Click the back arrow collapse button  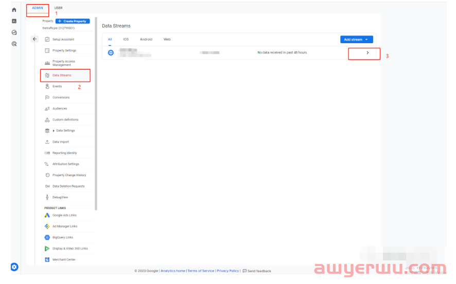click(34, 39)
